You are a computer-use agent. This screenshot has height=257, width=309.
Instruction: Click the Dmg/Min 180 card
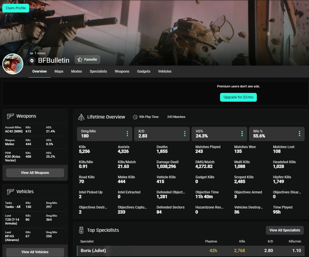point(104,134)
